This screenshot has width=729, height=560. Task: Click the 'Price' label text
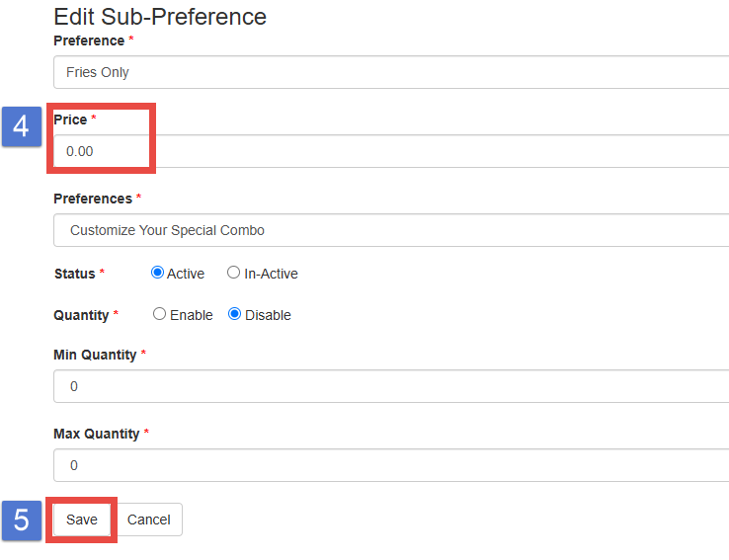click(x=70, y=120)
